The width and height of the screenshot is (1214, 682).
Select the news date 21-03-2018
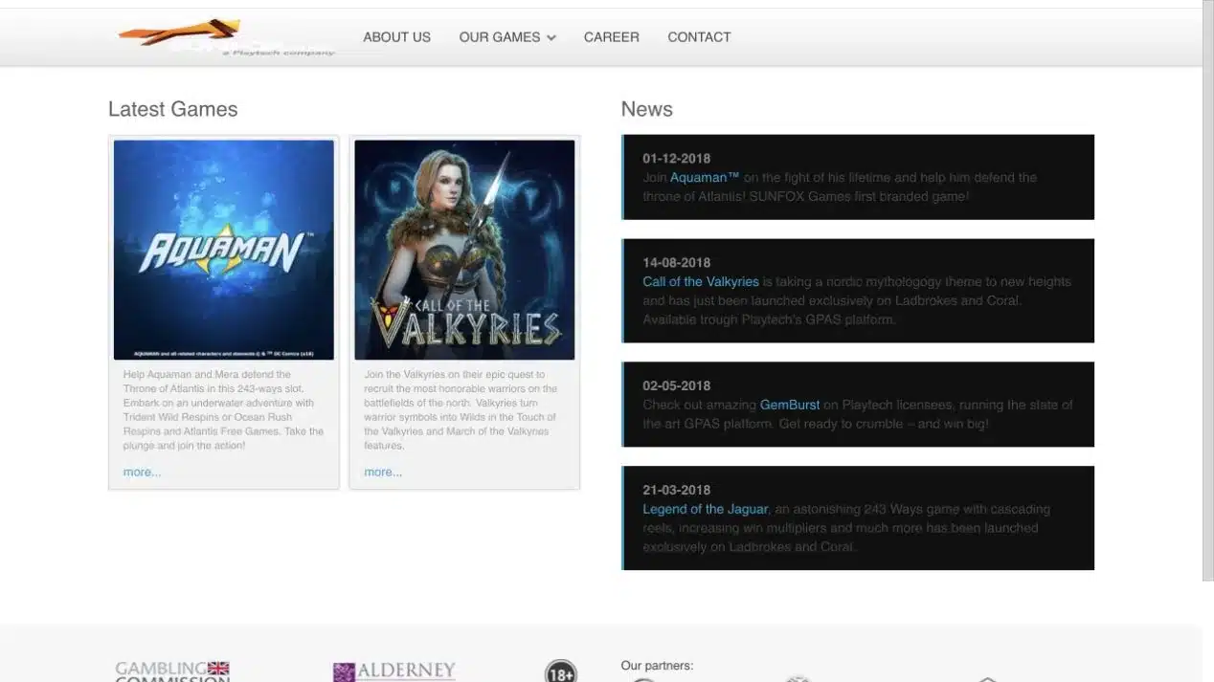677,490
